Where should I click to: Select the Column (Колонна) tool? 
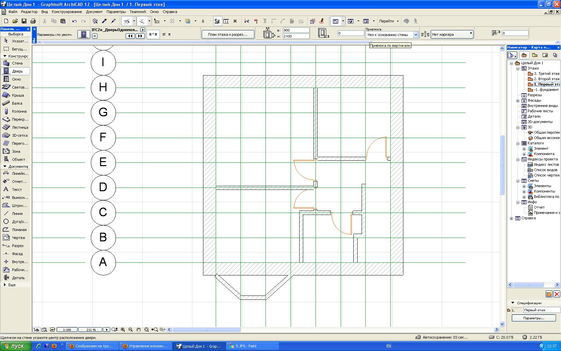(x=15, y=111)
